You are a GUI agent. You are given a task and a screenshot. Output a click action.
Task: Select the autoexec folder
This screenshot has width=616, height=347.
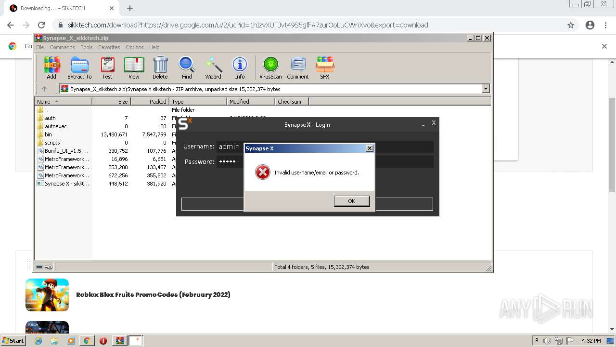pyautogui.click(x=56, y=126)
